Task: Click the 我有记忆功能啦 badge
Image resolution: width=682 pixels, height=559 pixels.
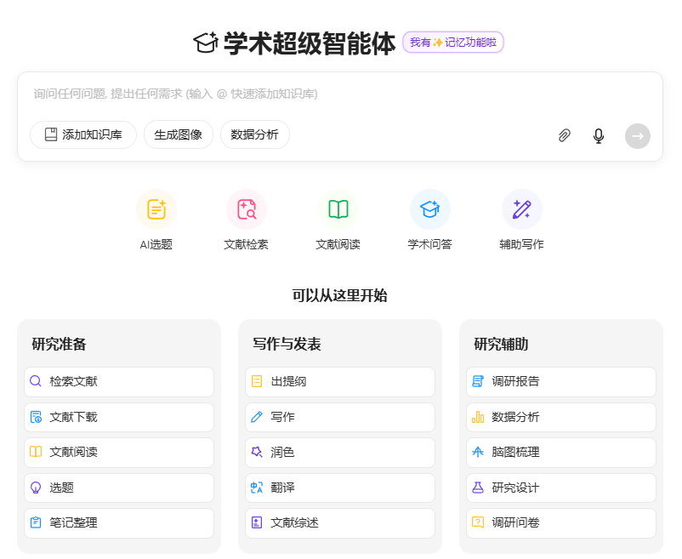Action: tap(453, 43)
